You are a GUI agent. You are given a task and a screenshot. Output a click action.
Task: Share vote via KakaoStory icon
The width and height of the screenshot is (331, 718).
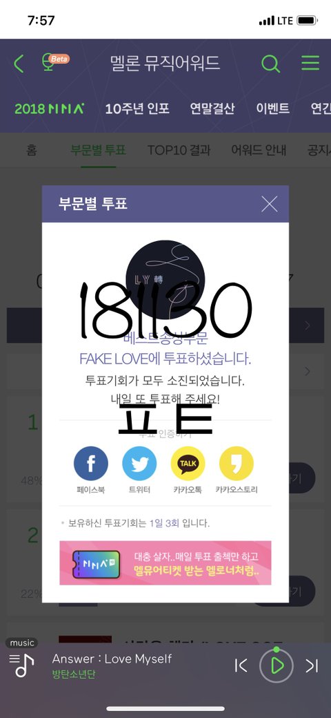point(237,464)
